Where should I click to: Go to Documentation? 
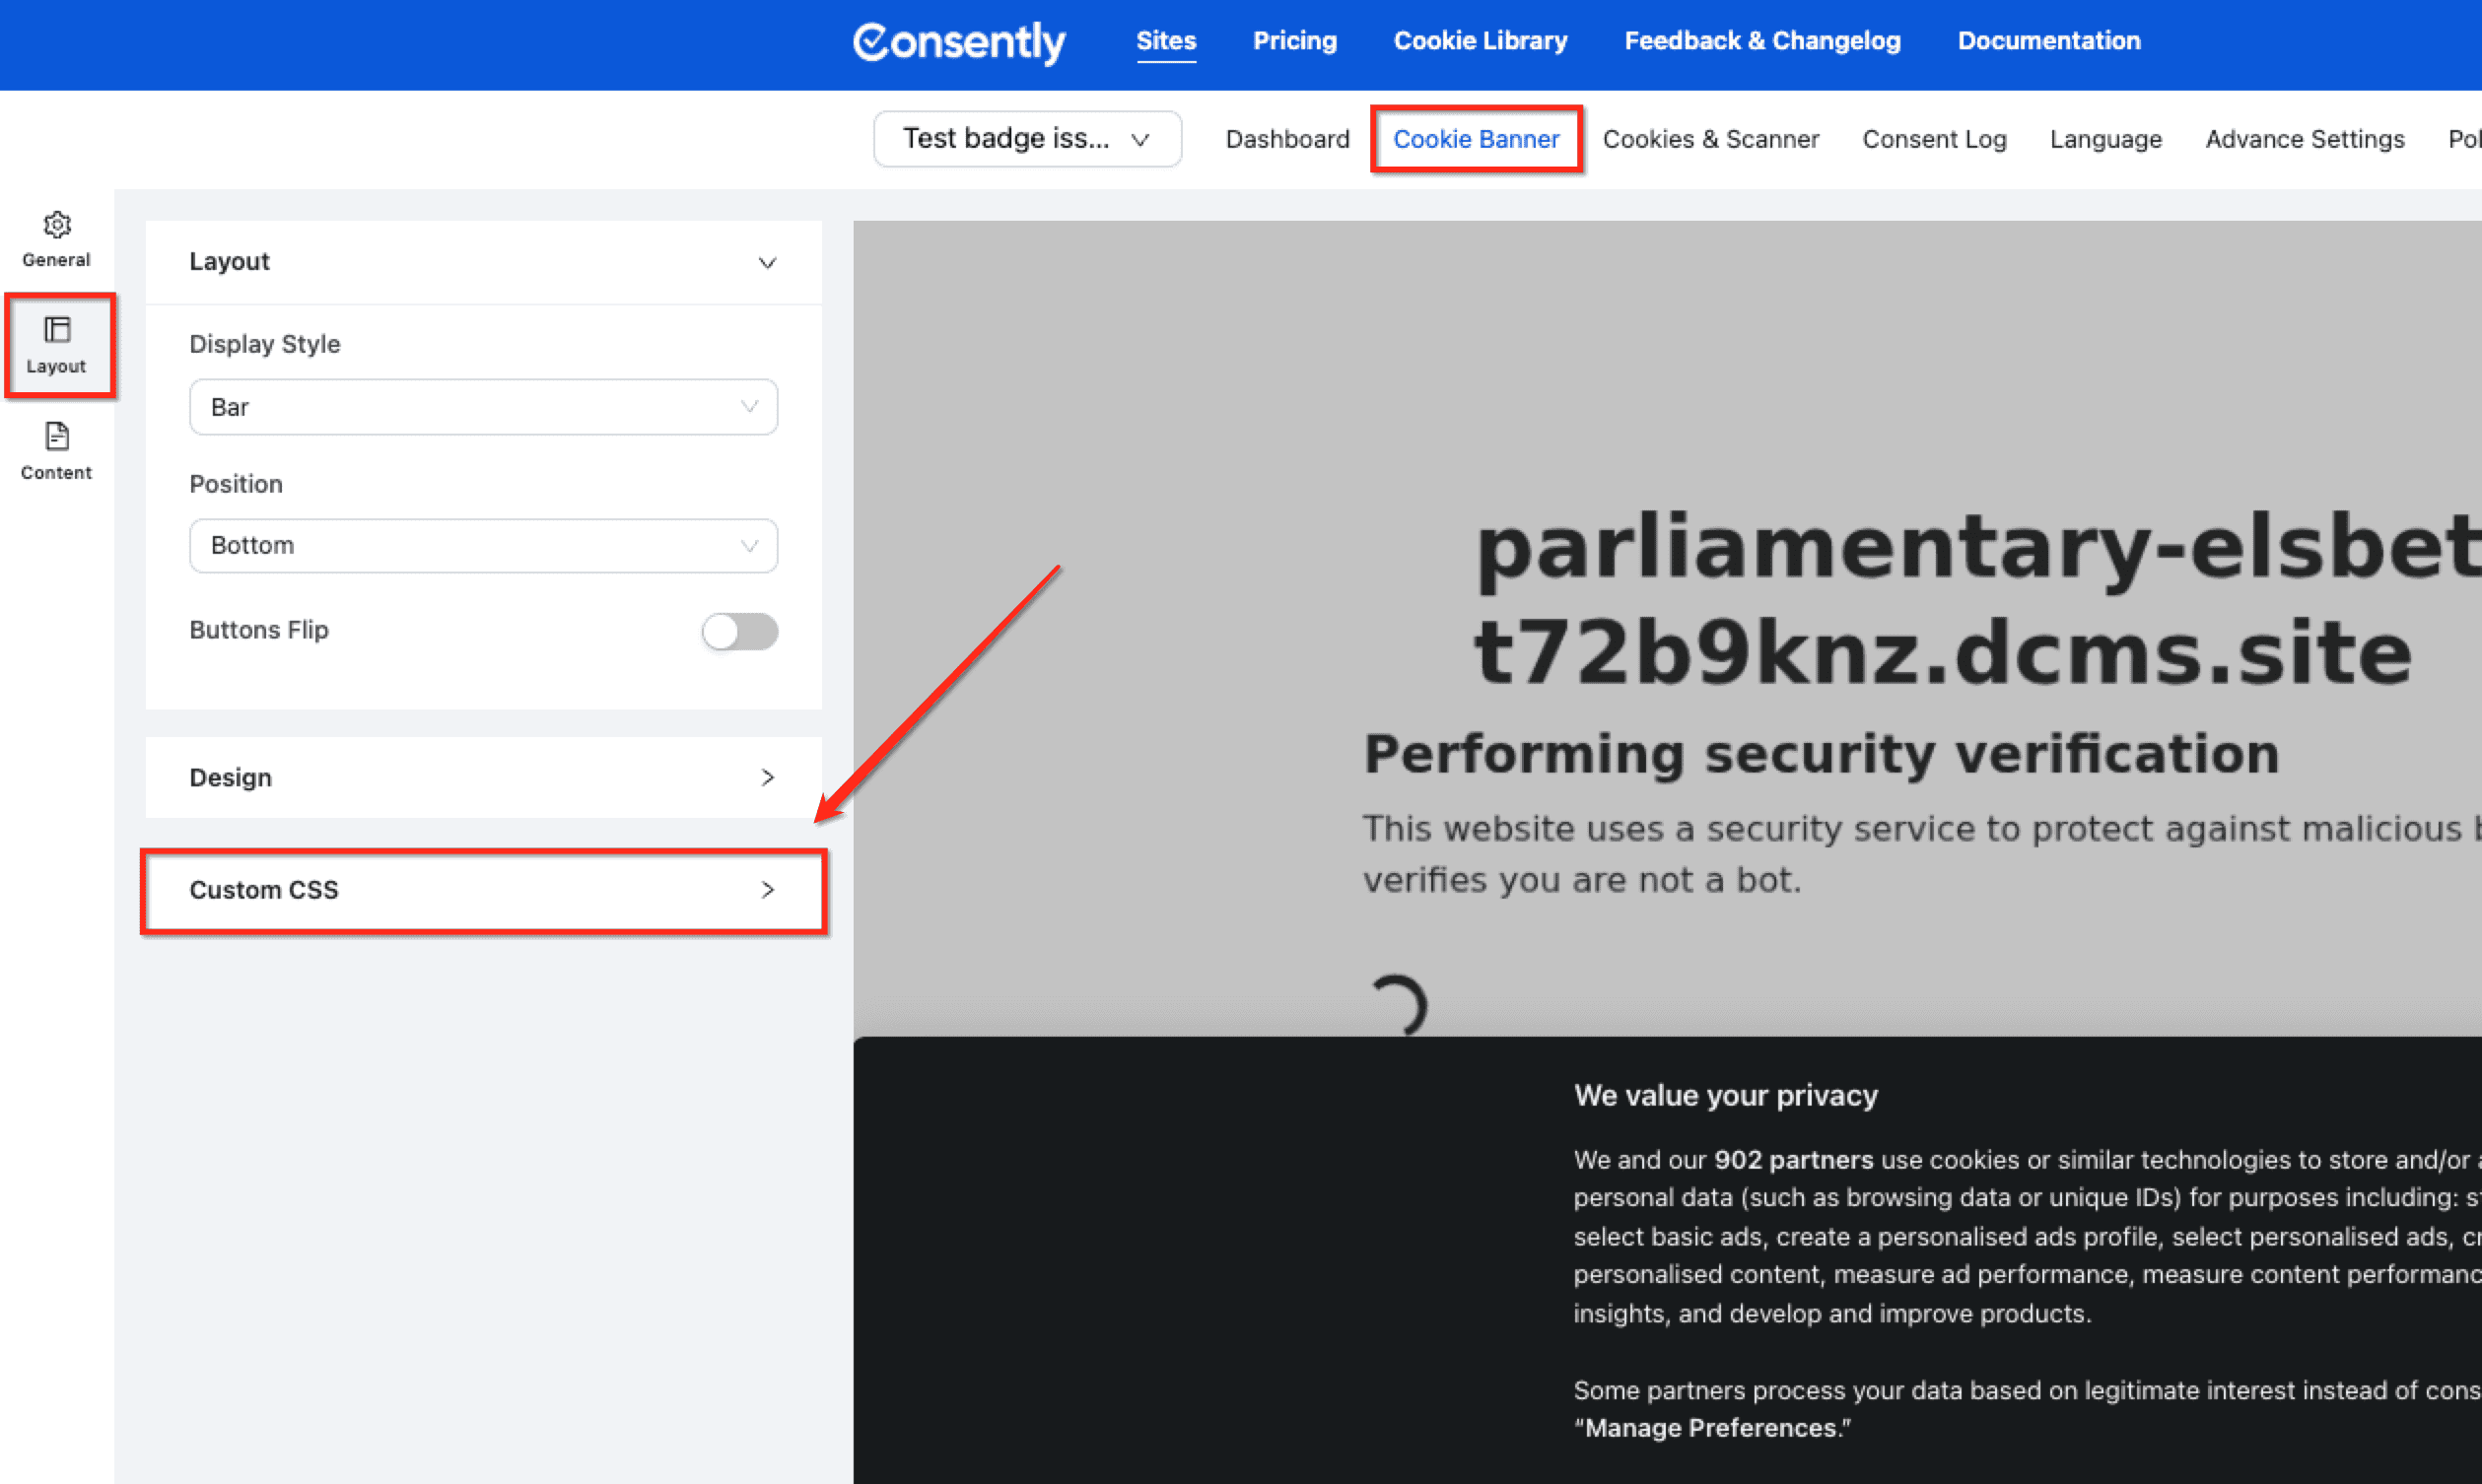pyautogui.click(x=2048, y=41)
